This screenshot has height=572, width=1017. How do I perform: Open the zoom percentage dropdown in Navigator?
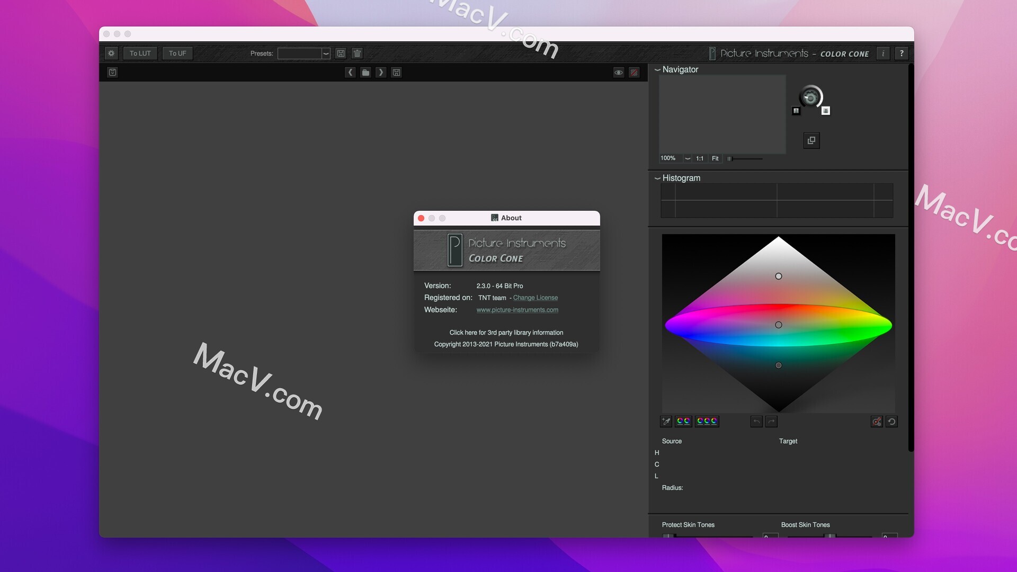coord(688,158)
